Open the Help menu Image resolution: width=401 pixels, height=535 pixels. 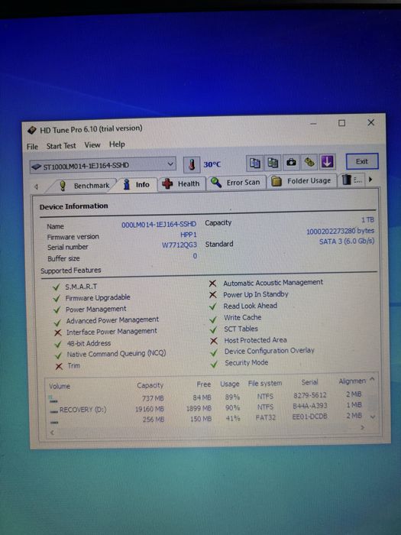[117, 144]
